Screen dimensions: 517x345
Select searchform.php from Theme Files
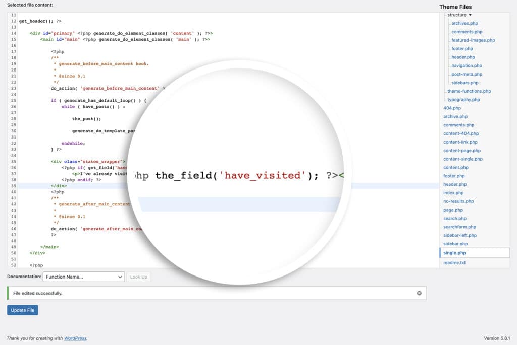[x=459, y=227]
